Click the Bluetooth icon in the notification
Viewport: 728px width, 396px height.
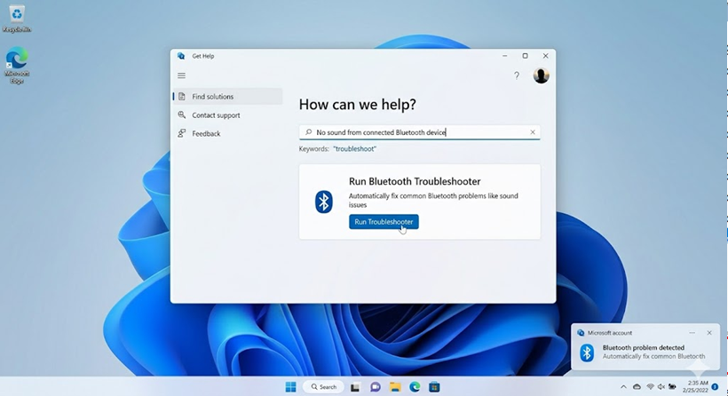[587, 352]
